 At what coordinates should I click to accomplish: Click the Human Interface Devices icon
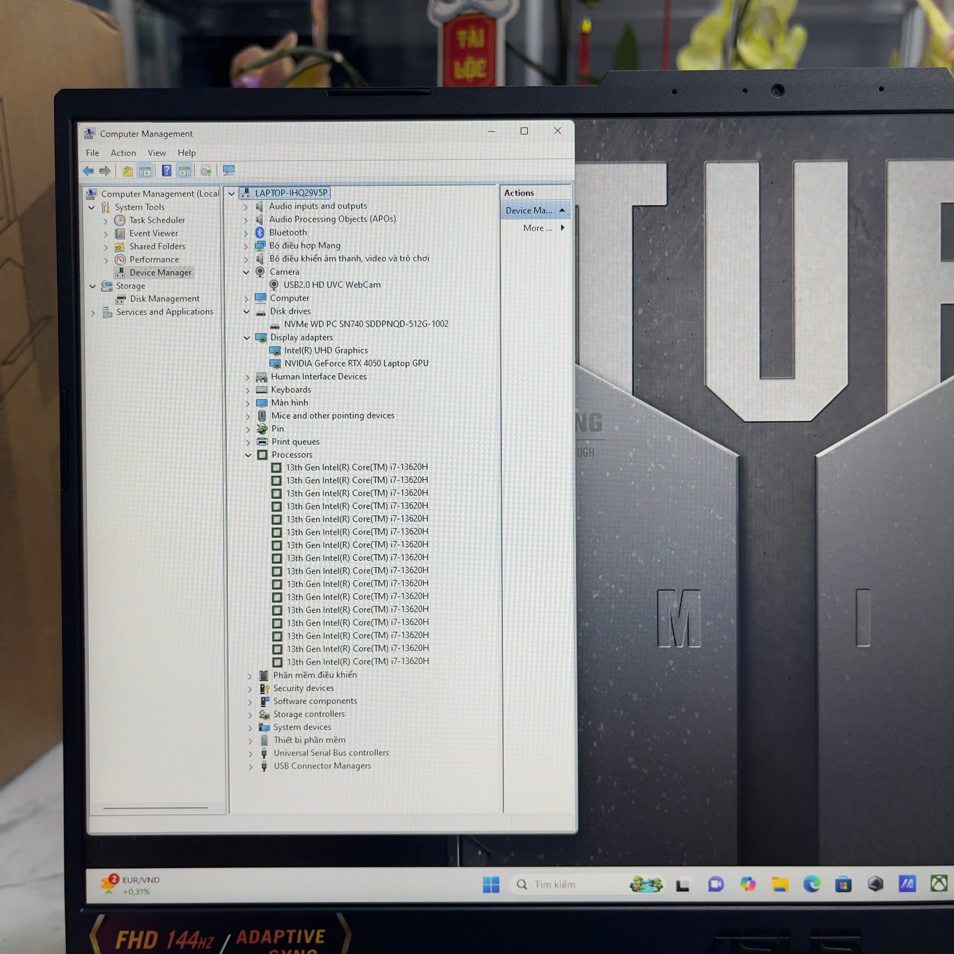click(261, 377)
